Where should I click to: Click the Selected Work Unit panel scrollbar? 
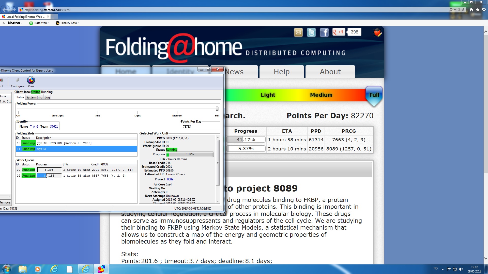(218, 162)
